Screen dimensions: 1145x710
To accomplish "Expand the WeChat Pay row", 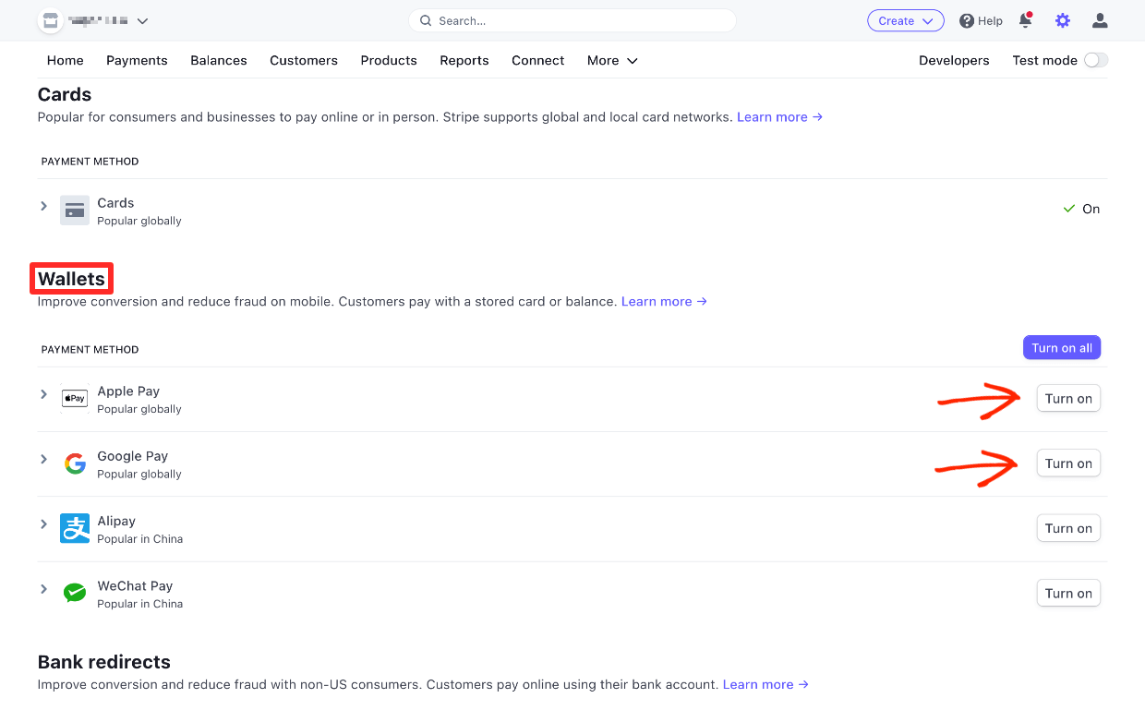I will (43, 588).
